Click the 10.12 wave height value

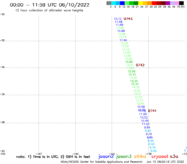click(118, 19)
